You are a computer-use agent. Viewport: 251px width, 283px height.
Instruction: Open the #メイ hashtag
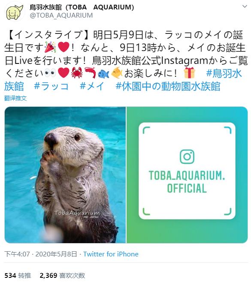pyautogui.click(x=92, y=87)
